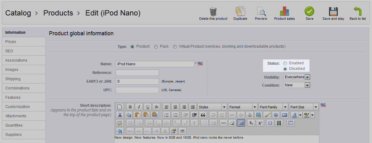Viewport: 372px width, 143px height.
Task: Toggle Bold in the short description editor
Action: tap(130, 107)
